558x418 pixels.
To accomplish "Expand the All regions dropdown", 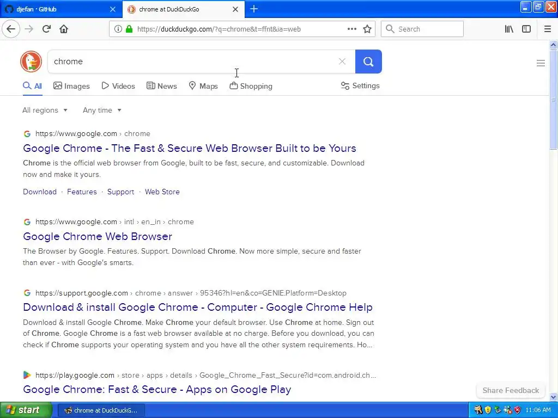I will [x=45, y=110].
